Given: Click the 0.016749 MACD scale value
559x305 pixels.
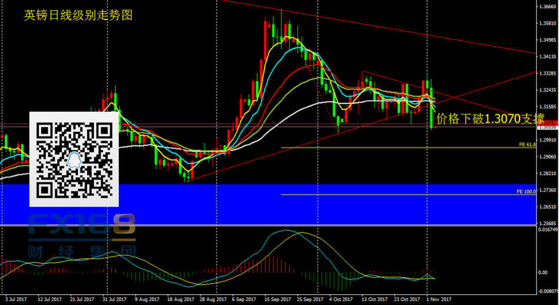Looking at the screenshot, I should coord(547,230).
